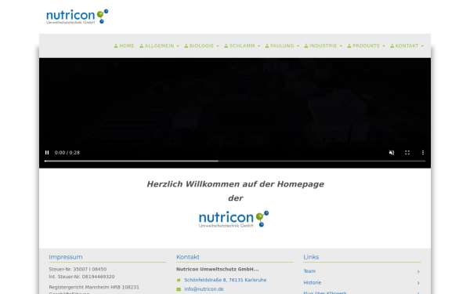Pause the video playback
Viewport: 470px width, 294px height.
[x=47, y=153]
